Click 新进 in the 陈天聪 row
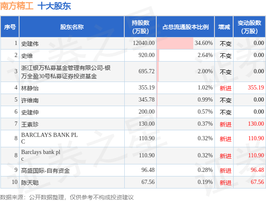Viewport: 266px width, 201px height. [x=225, y=183]
